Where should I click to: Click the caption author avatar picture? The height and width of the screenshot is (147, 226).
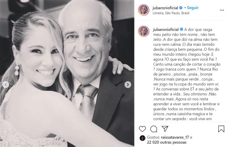click(x=144, y=31)
